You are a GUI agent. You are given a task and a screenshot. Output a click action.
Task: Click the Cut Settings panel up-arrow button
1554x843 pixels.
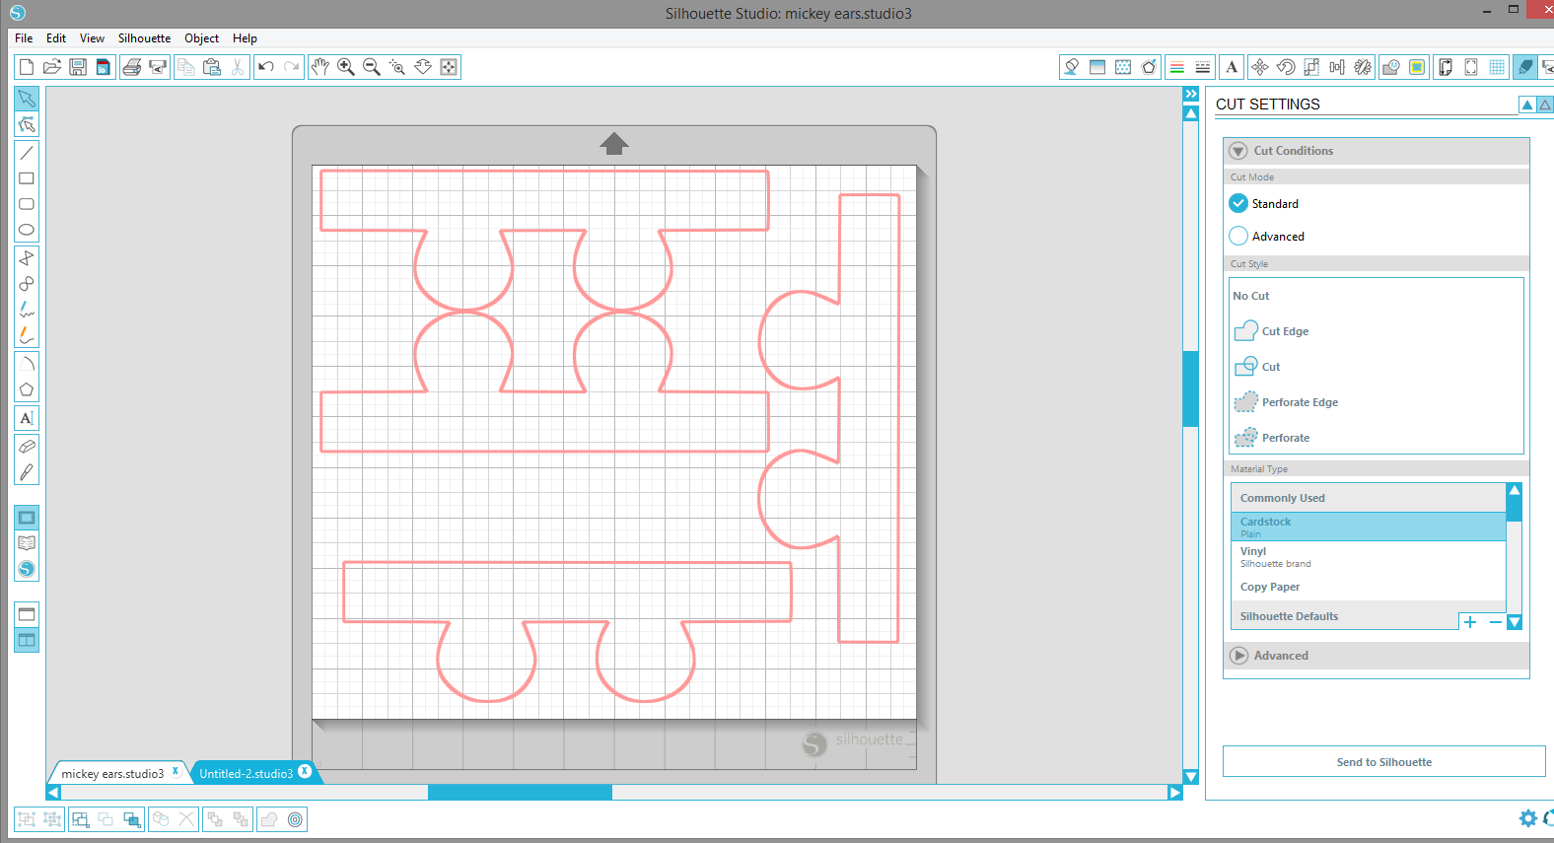(1527, 105)
